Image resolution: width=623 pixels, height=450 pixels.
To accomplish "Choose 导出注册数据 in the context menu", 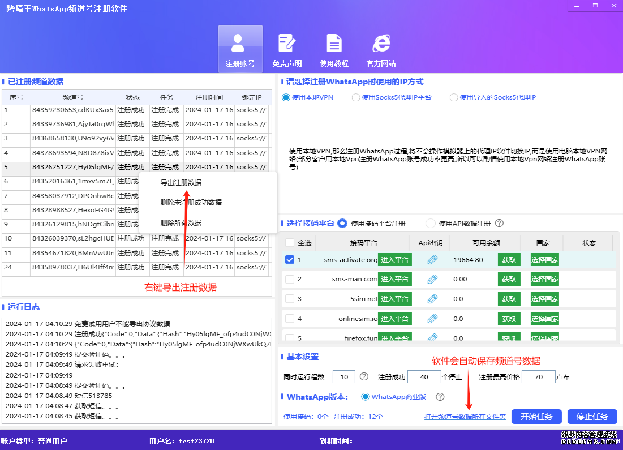I will point(181,182).
